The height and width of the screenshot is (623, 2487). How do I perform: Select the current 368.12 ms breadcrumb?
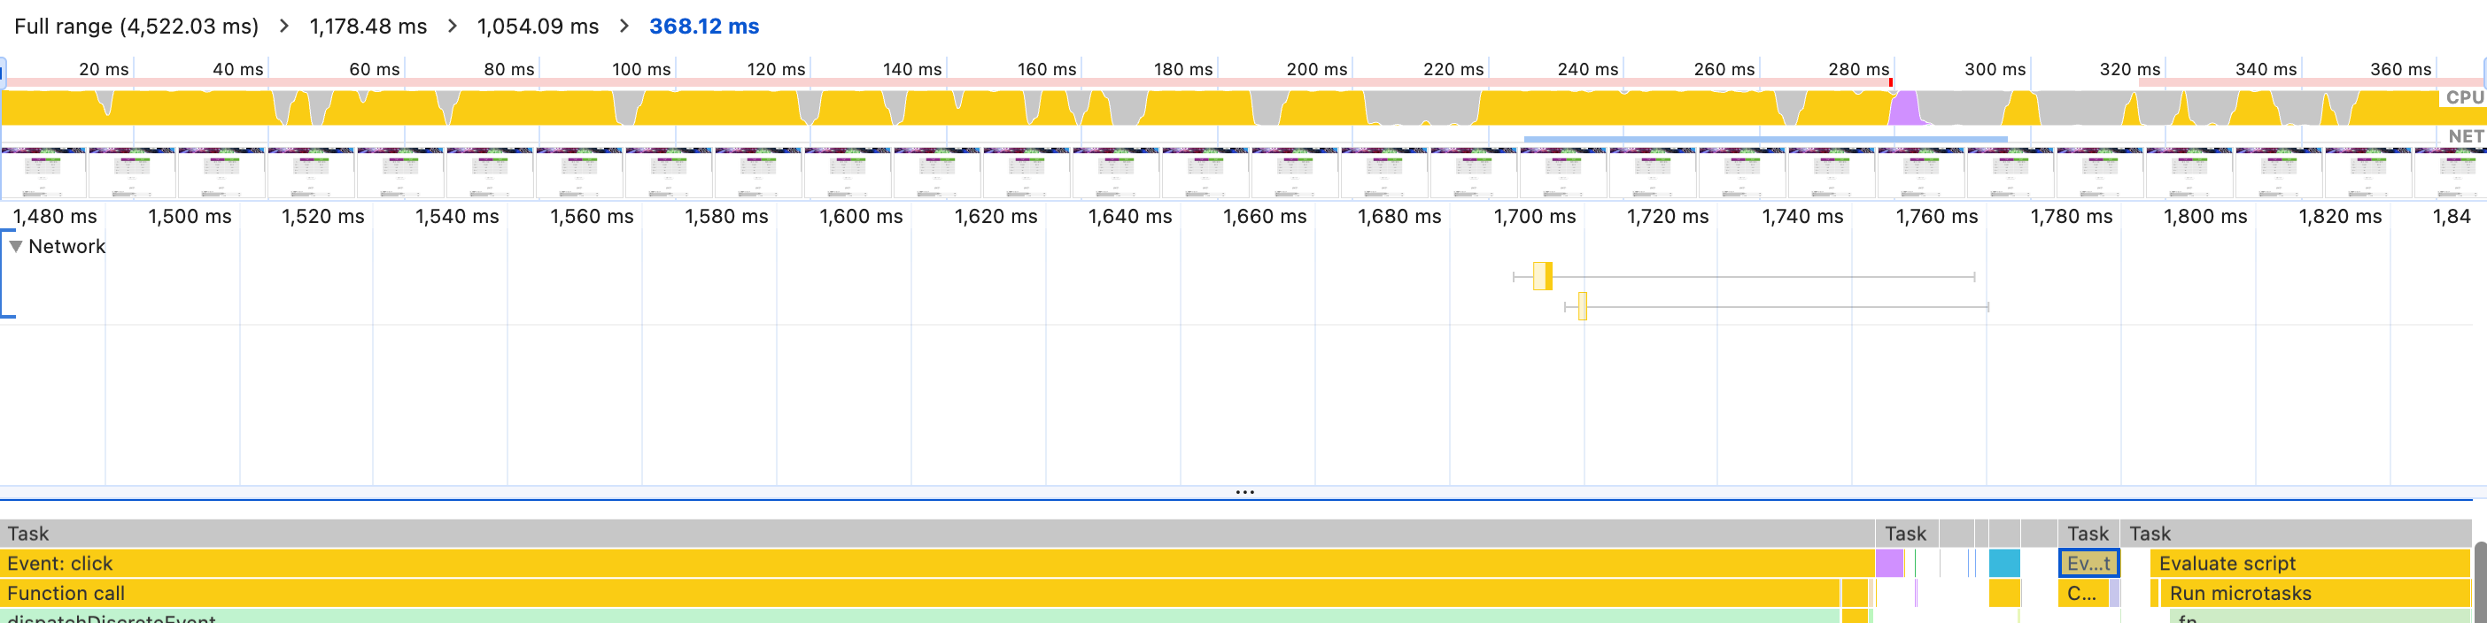[x=704, y=26]
